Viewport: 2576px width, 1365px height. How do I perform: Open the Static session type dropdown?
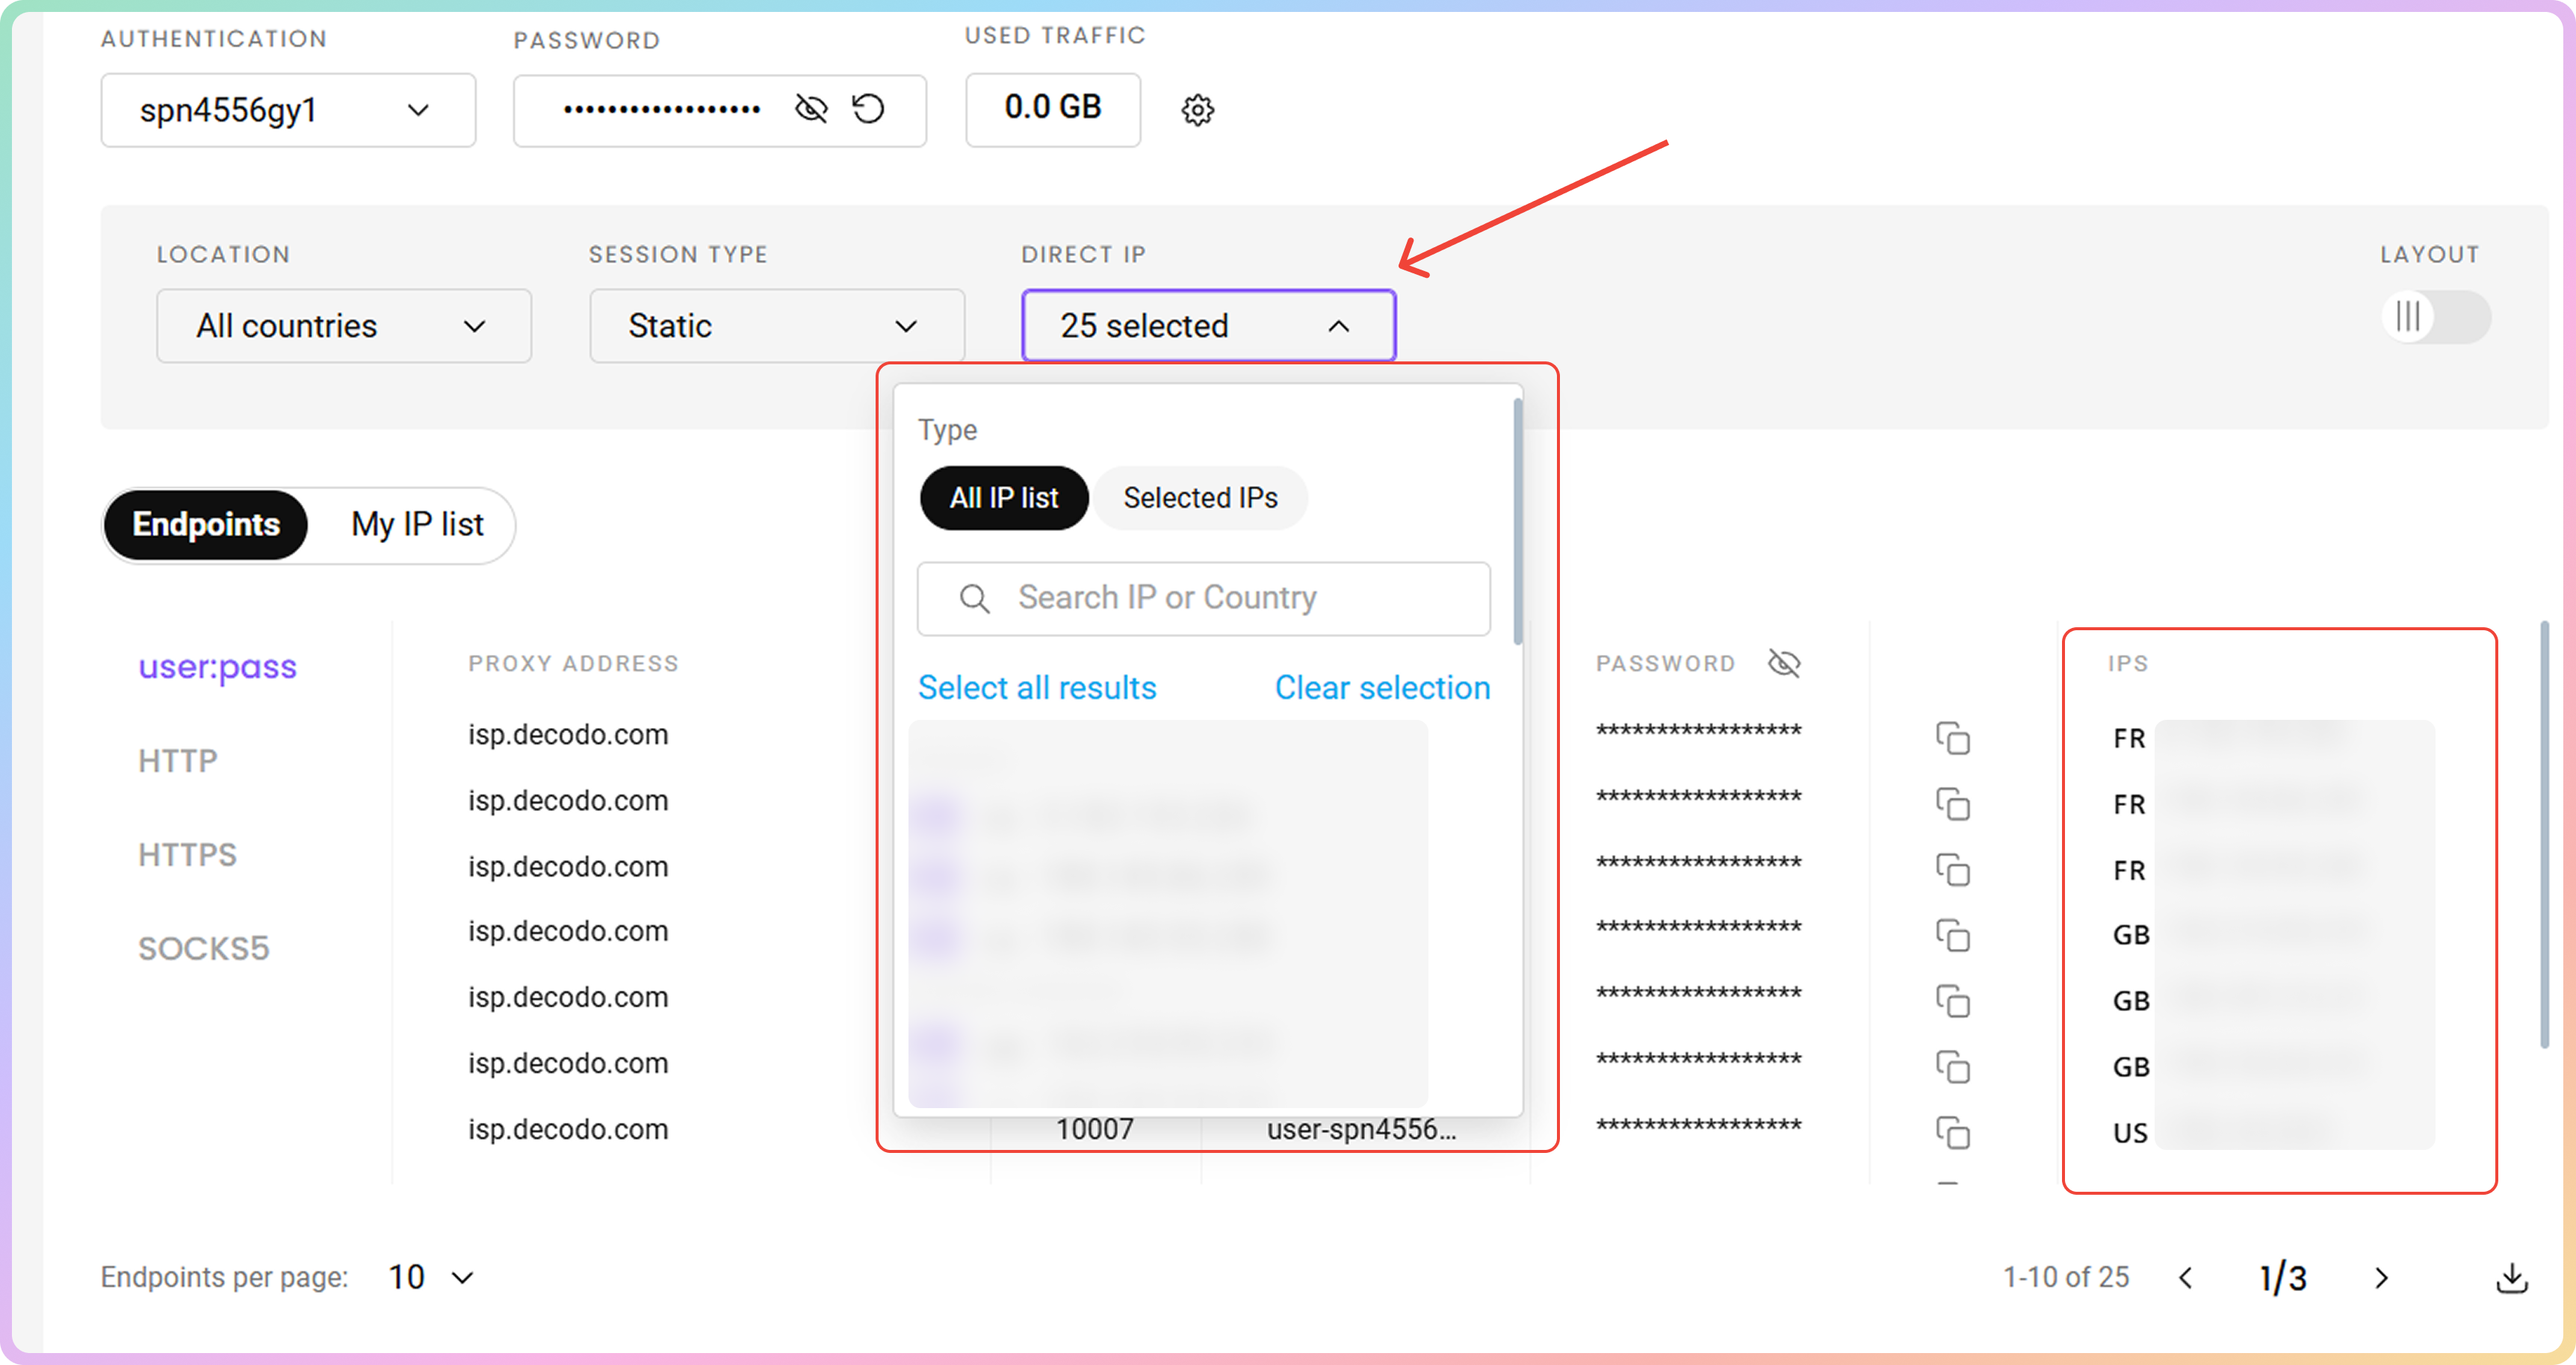[776, 326]
